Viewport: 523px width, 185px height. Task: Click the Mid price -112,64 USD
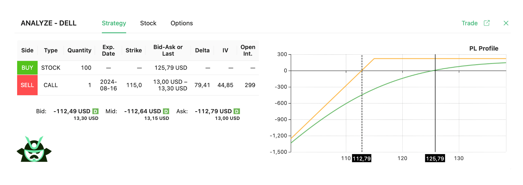tap(142, 111)
